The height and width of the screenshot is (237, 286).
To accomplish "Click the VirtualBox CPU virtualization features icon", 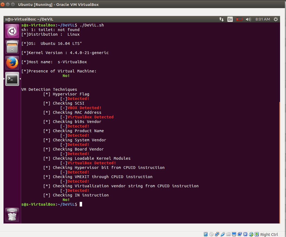I will coord(245,234).
